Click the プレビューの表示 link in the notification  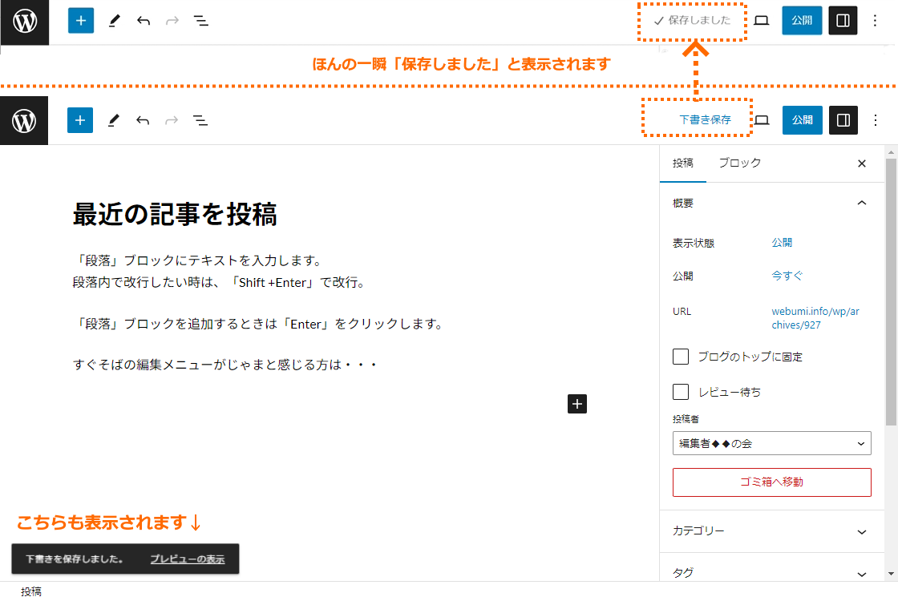click(187, 559)
